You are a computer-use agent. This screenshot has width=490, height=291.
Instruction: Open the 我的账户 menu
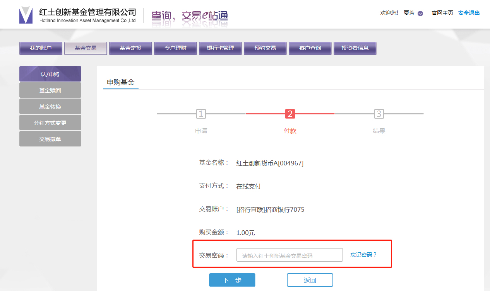41,48
